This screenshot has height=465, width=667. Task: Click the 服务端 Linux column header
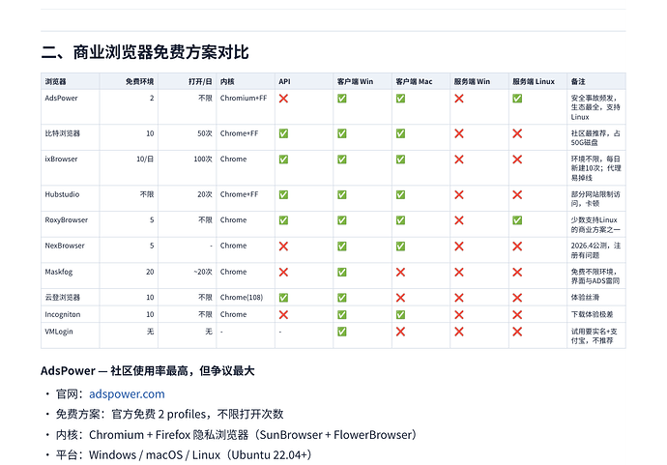(537, 81)
